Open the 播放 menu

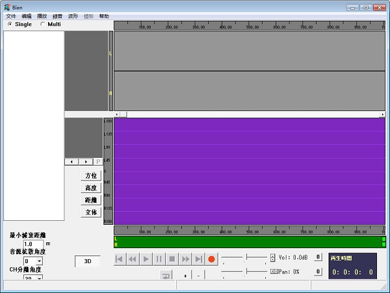42,16
